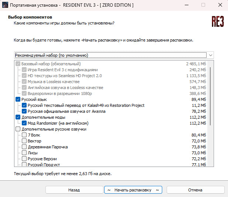Toggle the Дополнительные моды group checkbox
The image size is (228, 197).
tap(18, 117)
